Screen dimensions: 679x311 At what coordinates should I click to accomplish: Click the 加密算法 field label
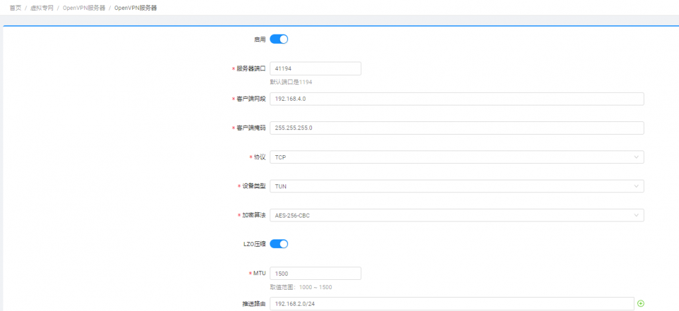[x=254, y=216]
